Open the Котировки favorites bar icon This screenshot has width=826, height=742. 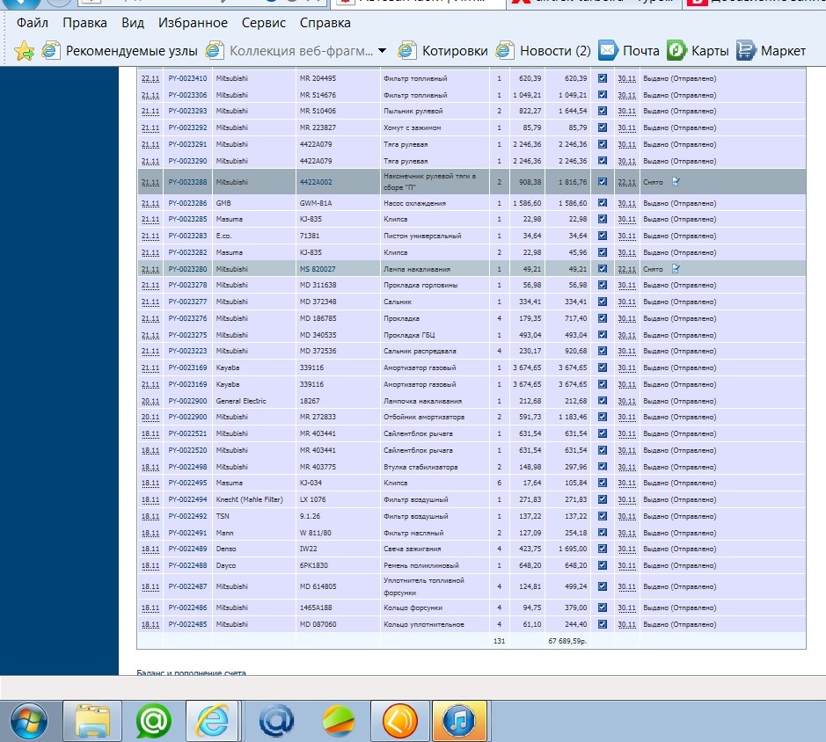[x=406, y=51]
